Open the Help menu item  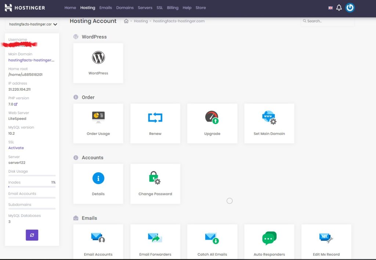[x=187, y=8]
